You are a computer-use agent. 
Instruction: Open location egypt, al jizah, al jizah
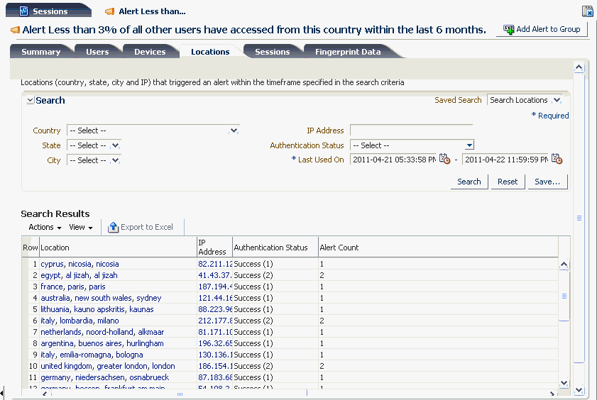(x=79, y=275)
